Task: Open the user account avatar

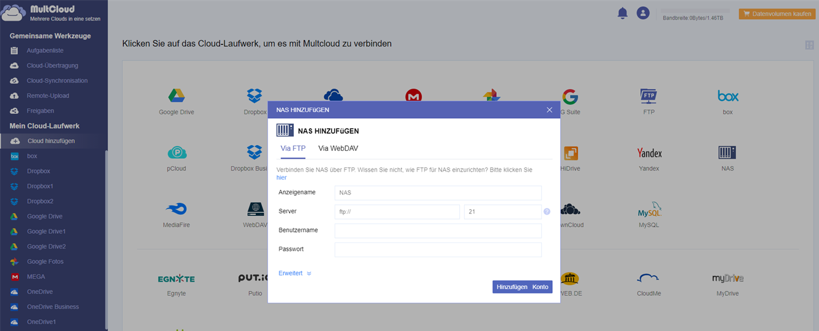Action: pos(643,13)
